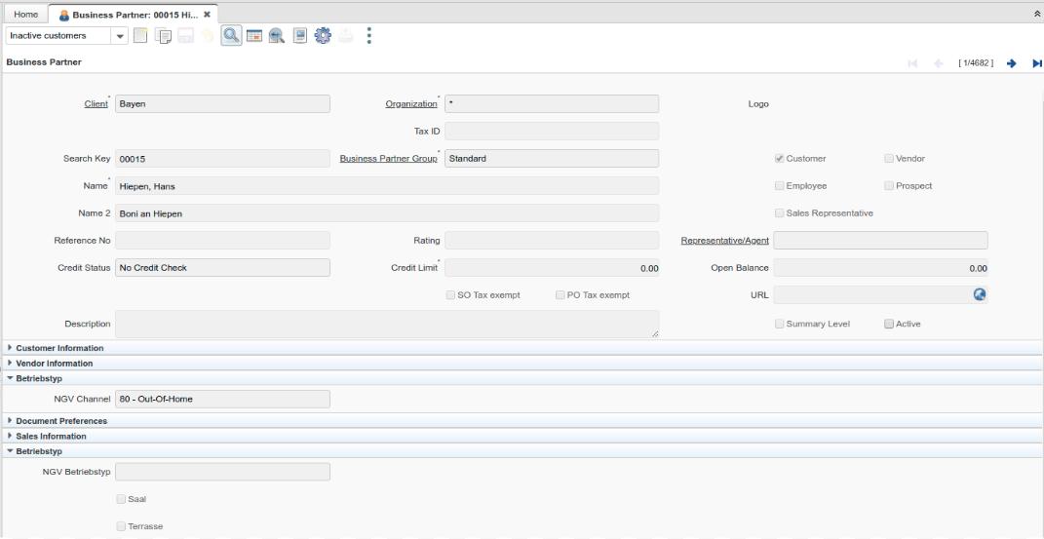Viewport: 1044px width, 539px height.
Task: Toggle the Summary Level checkbox
Action: pyautogui.click(x=779, y=324)
